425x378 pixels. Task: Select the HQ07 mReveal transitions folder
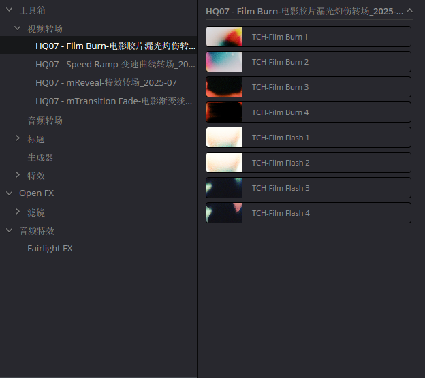106,83
